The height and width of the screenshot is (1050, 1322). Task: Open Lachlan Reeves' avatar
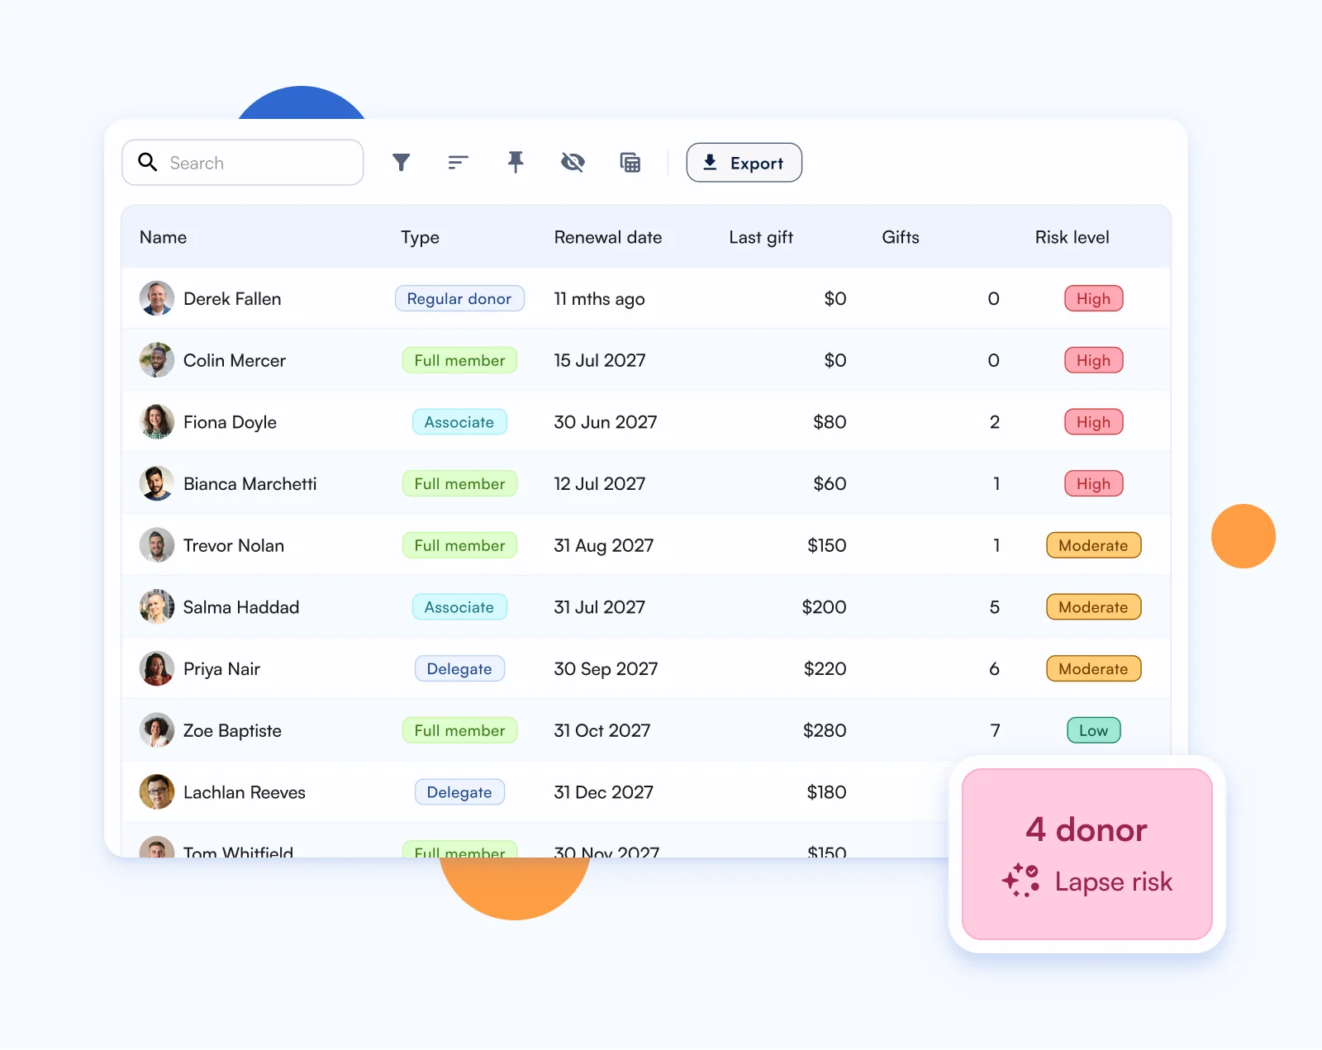[x=157, y=791]
